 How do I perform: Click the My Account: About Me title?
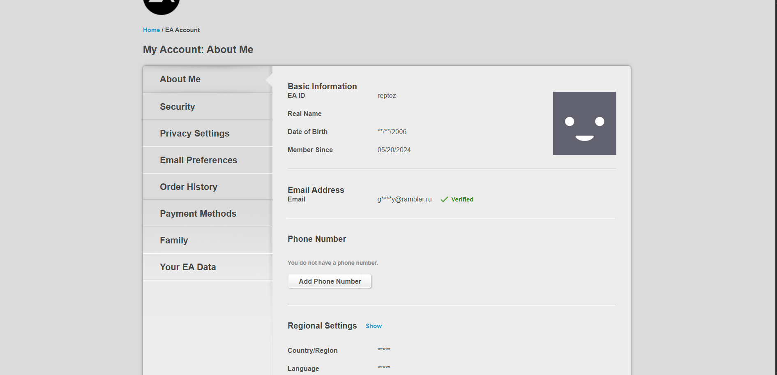[198, 50]
